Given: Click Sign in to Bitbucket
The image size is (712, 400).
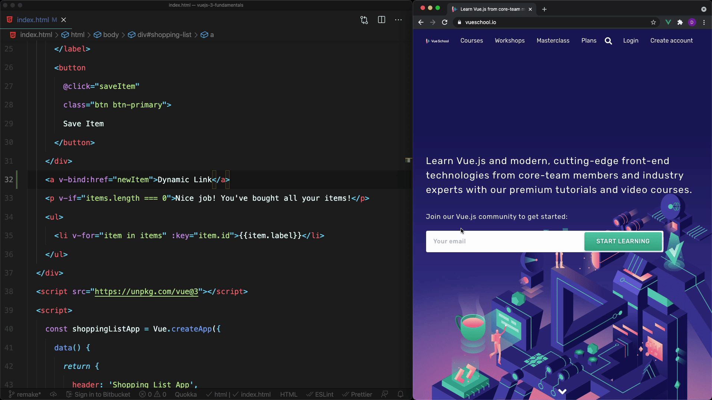Looking at the screenshot, I should click(x=98, y=394).
